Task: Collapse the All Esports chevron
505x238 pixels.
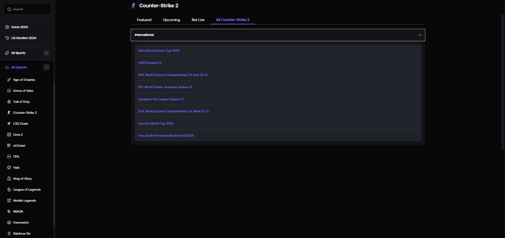Action: (x=46, y=67)
